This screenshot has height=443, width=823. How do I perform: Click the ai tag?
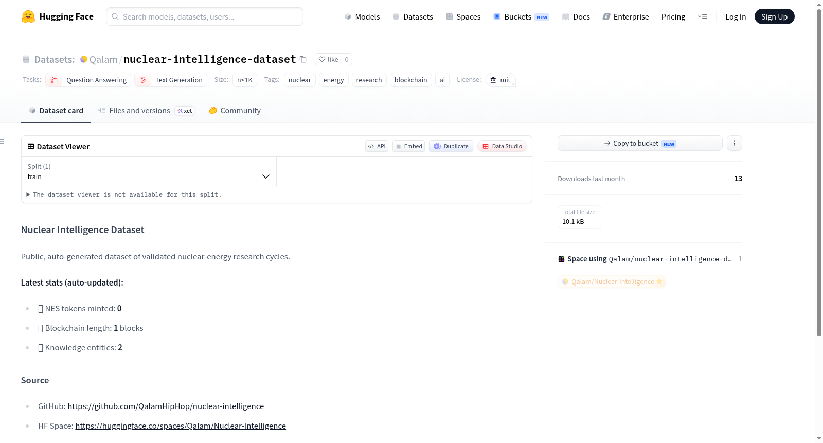click(x=442, y=80)
